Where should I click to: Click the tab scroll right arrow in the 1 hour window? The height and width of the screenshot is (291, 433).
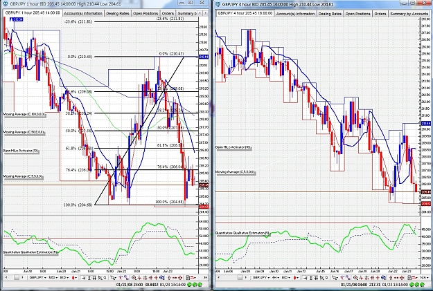tap(206, 13)
